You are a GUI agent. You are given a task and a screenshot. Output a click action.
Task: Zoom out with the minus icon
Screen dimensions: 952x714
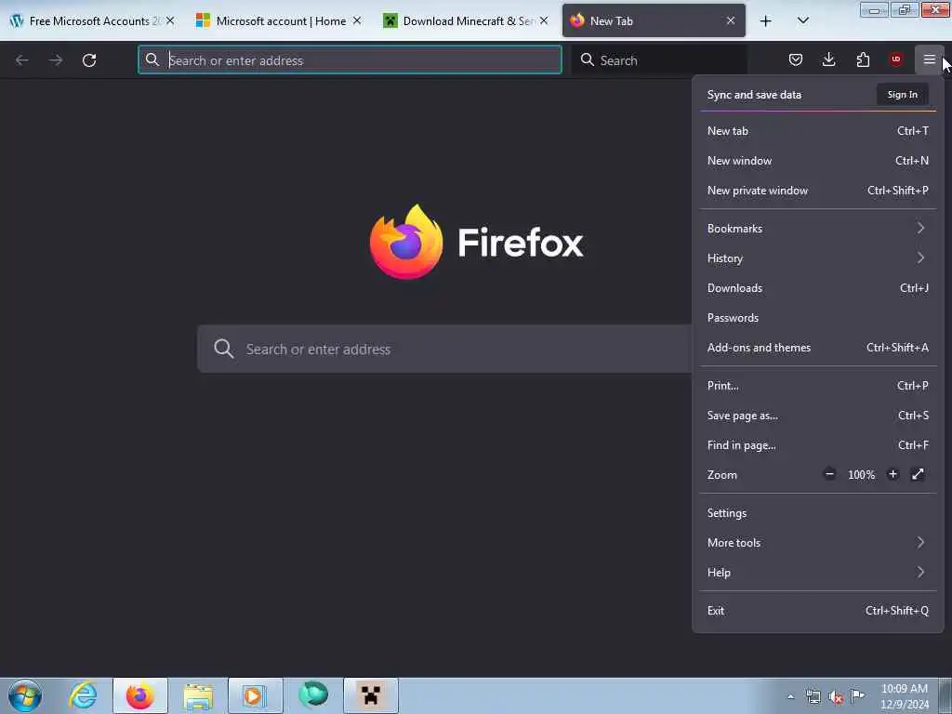829,474
